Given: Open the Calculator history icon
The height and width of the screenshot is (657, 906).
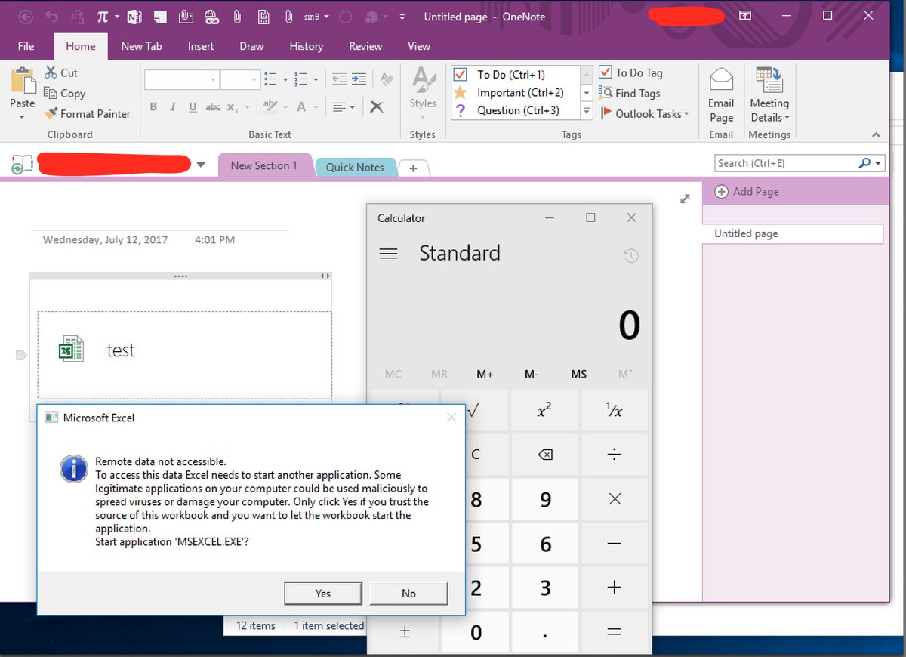Looking at the screenshot, I should pyautogui.click(x=631, y=256).
